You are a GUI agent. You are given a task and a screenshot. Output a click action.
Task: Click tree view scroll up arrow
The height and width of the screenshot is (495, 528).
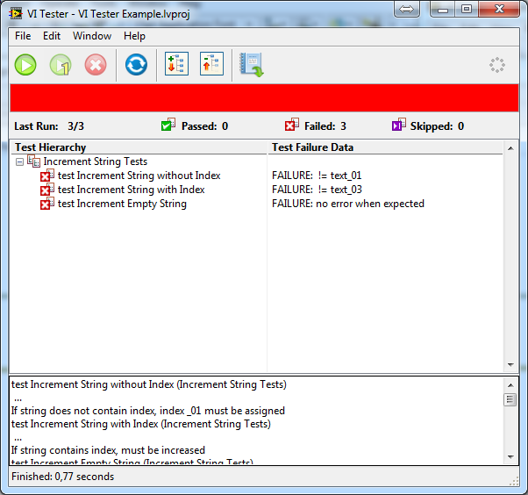(510, 148)
